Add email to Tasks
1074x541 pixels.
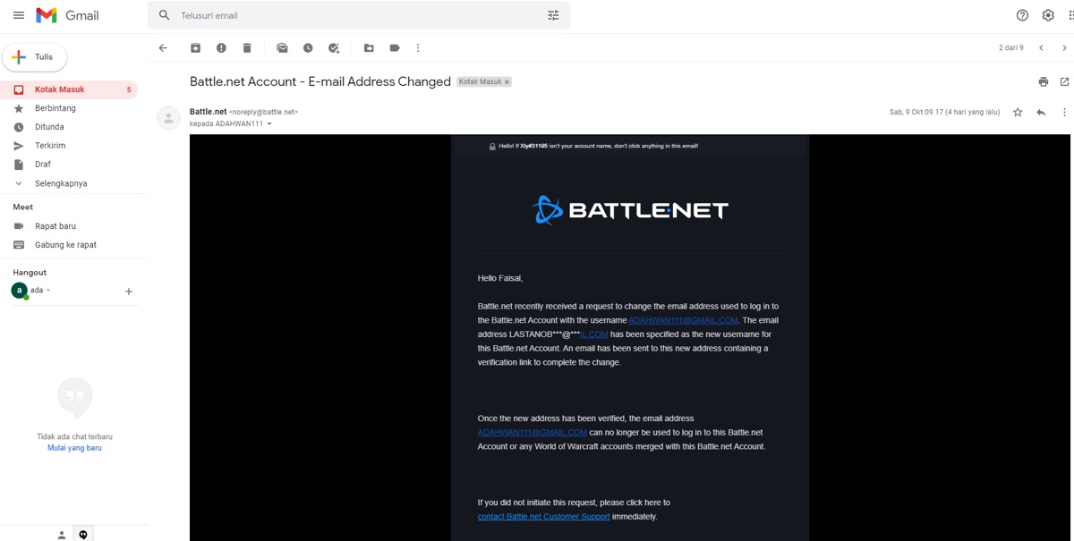click(334, 48)
